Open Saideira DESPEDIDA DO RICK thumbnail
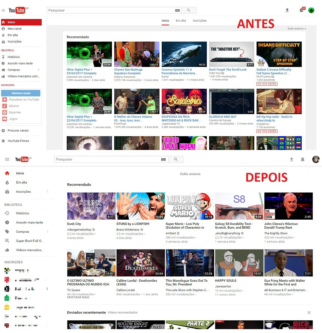The width and height of the screenshot is (322, 333). (184, 101)
